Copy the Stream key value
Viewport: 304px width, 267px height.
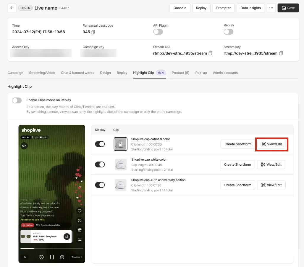(x=281, y=53)
